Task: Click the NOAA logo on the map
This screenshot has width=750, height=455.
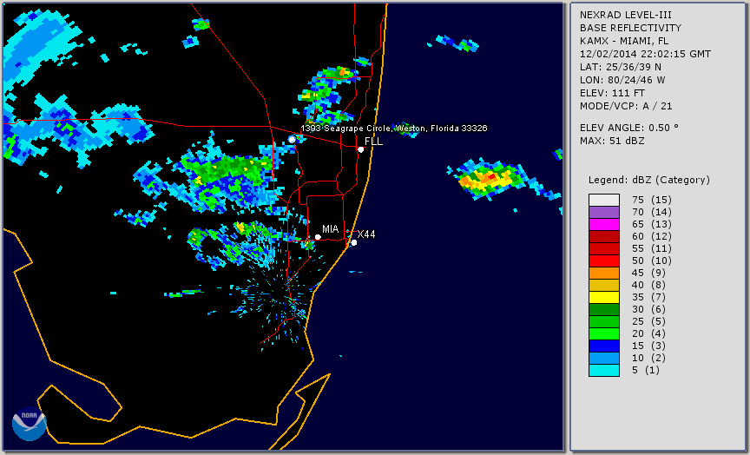Action: (30, 424)
